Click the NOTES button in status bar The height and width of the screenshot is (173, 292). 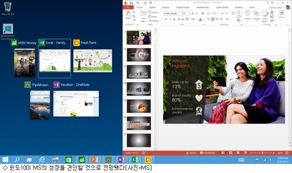[191, 153]
